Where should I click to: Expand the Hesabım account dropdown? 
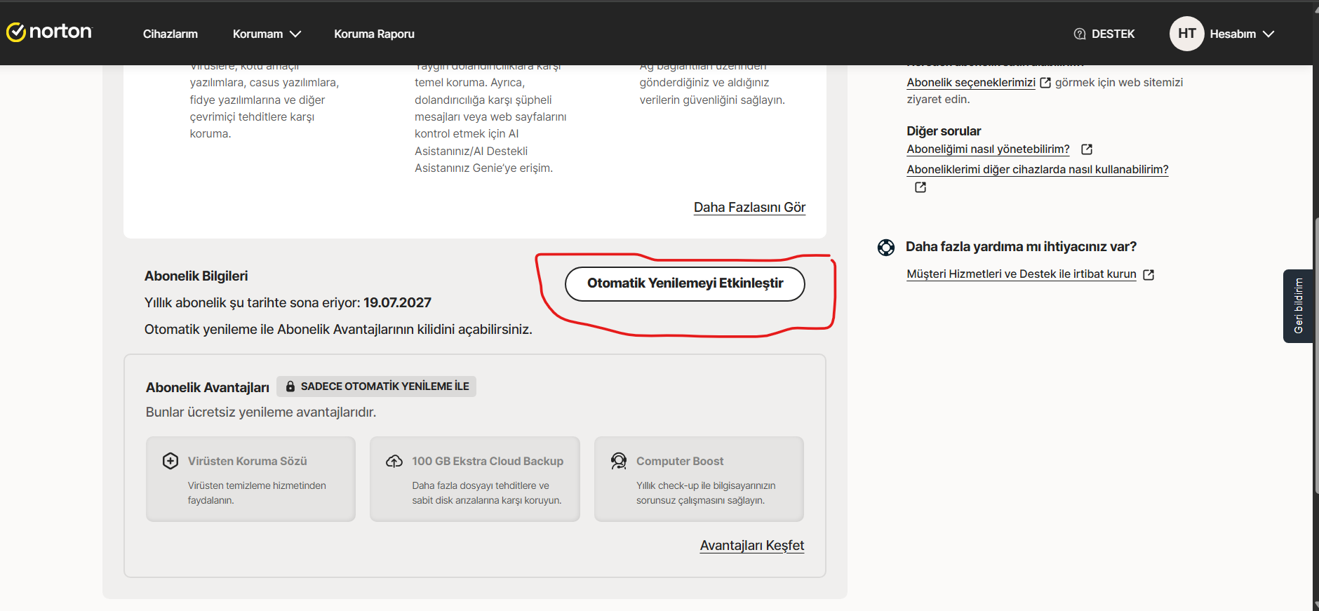click(1242, 34)
